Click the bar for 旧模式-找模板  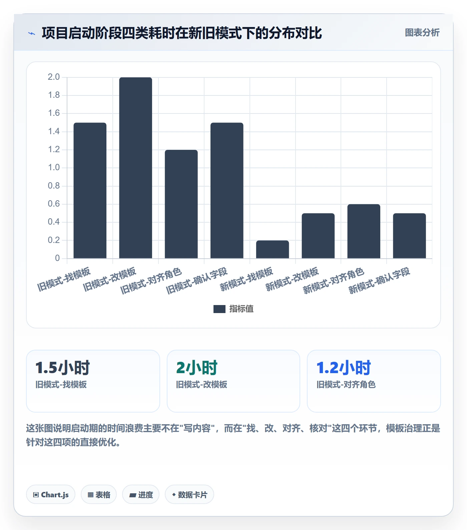90,191
